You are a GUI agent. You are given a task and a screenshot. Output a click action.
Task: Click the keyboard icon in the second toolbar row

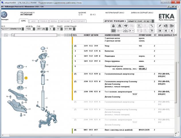[x=113, y=31]
